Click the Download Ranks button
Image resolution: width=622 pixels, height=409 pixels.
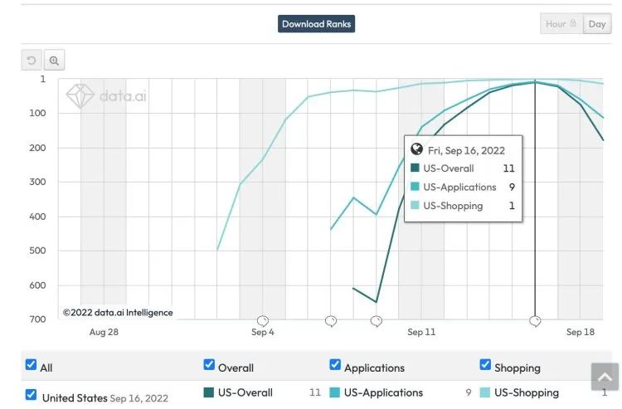(316, 24)
